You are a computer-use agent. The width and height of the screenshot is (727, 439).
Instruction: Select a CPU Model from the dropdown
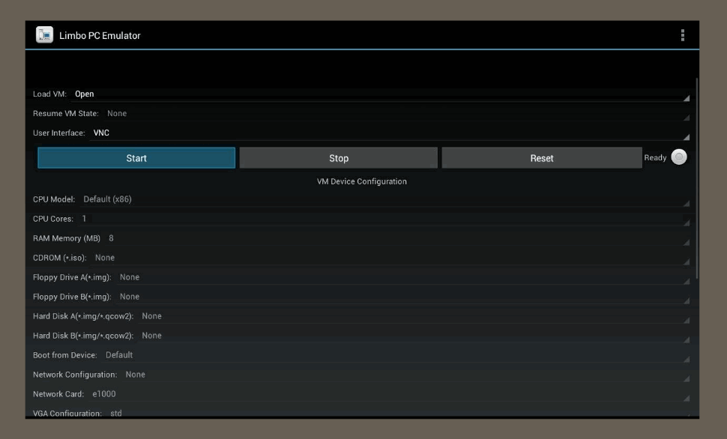[x=384, y=199]
